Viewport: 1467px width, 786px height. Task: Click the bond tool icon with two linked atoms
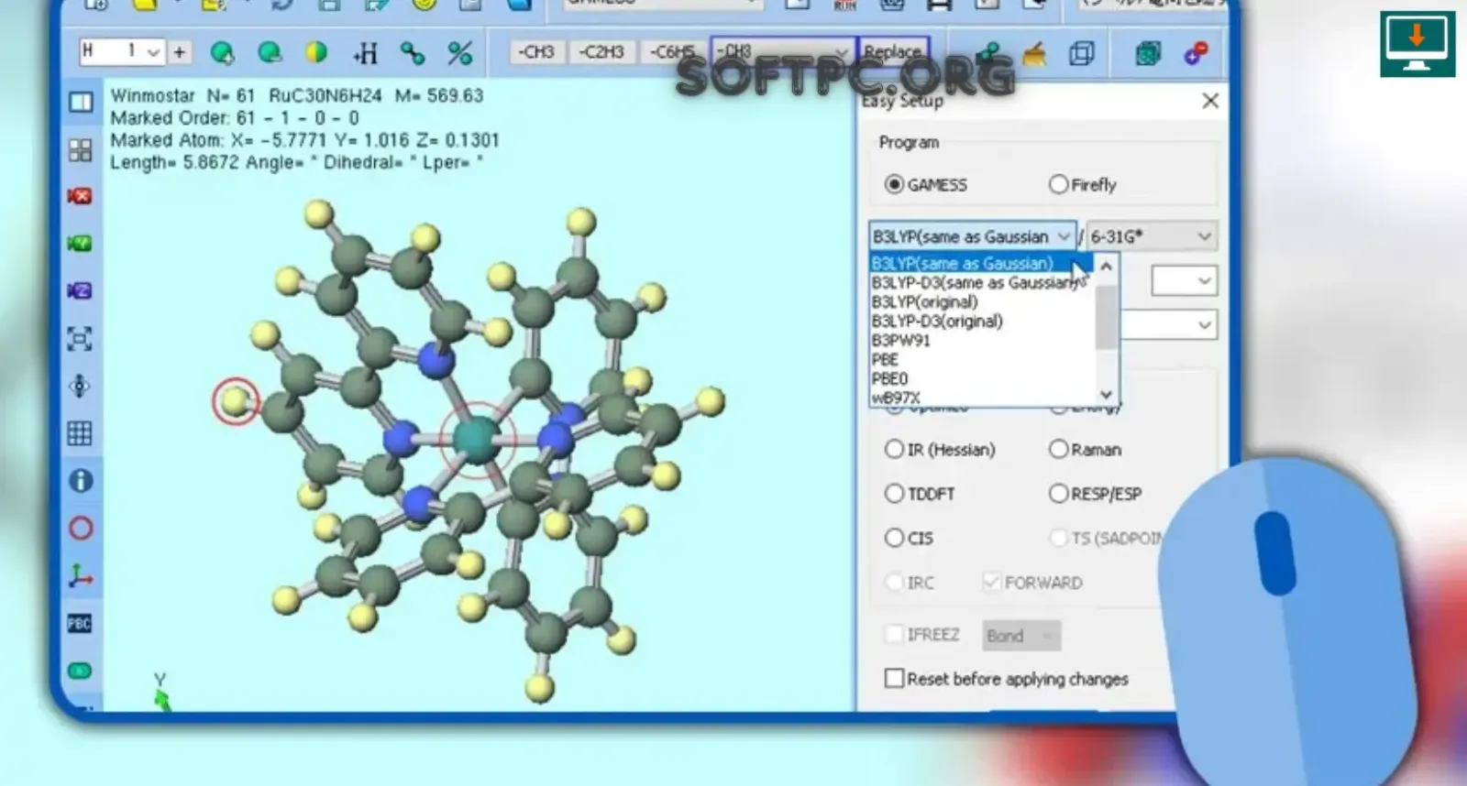pos(413,53)
